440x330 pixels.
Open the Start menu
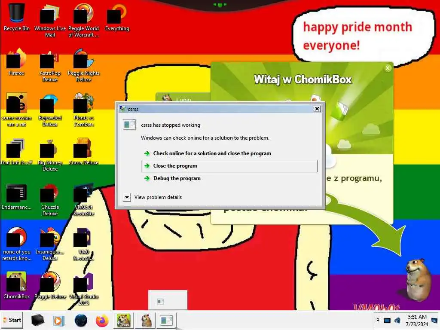(12, 320)
